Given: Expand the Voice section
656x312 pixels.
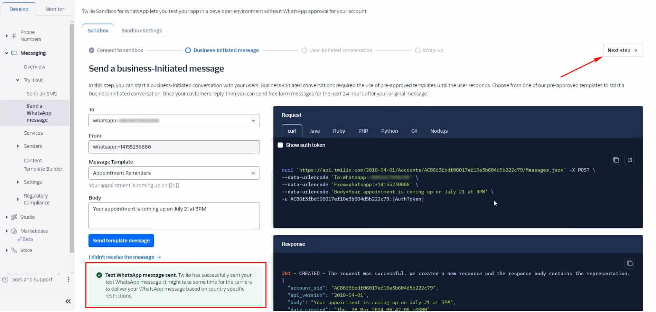Looking at the screenshot, I should point(6,250).
